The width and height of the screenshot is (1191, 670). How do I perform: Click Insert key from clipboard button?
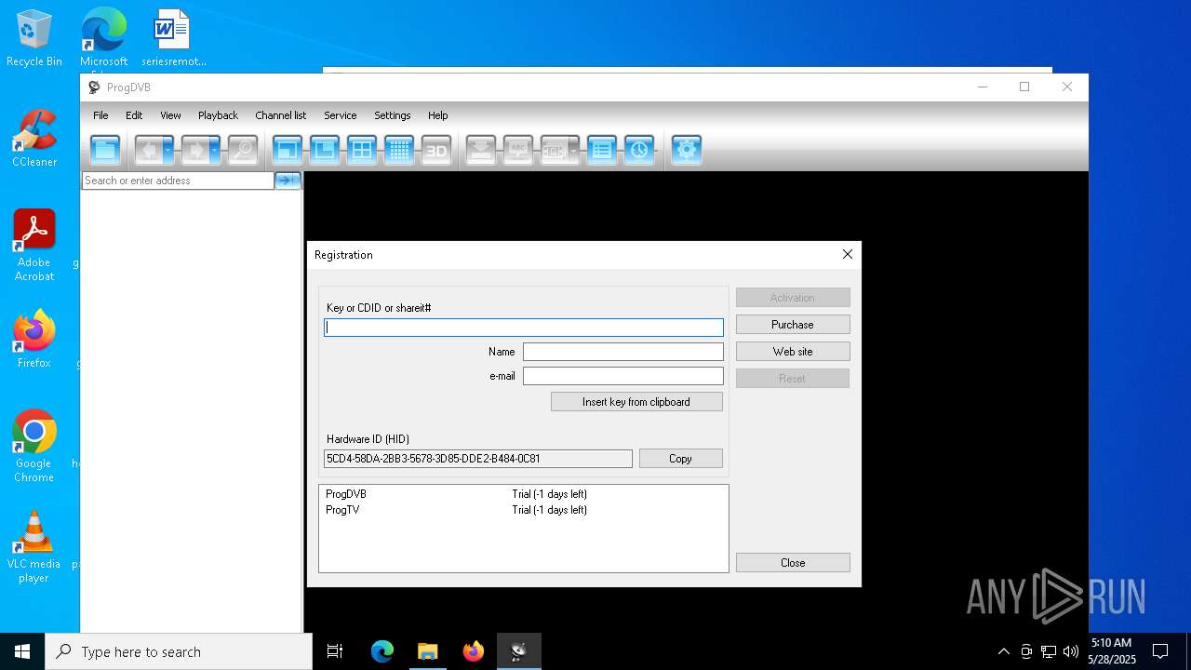[636, 402]
